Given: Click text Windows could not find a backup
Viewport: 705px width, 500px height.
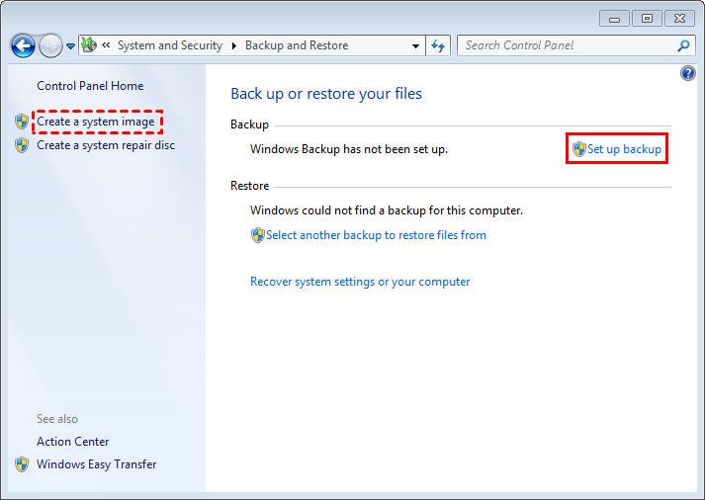Looking at the screenshot, I should pyautogui.click(x=387, y=210).
